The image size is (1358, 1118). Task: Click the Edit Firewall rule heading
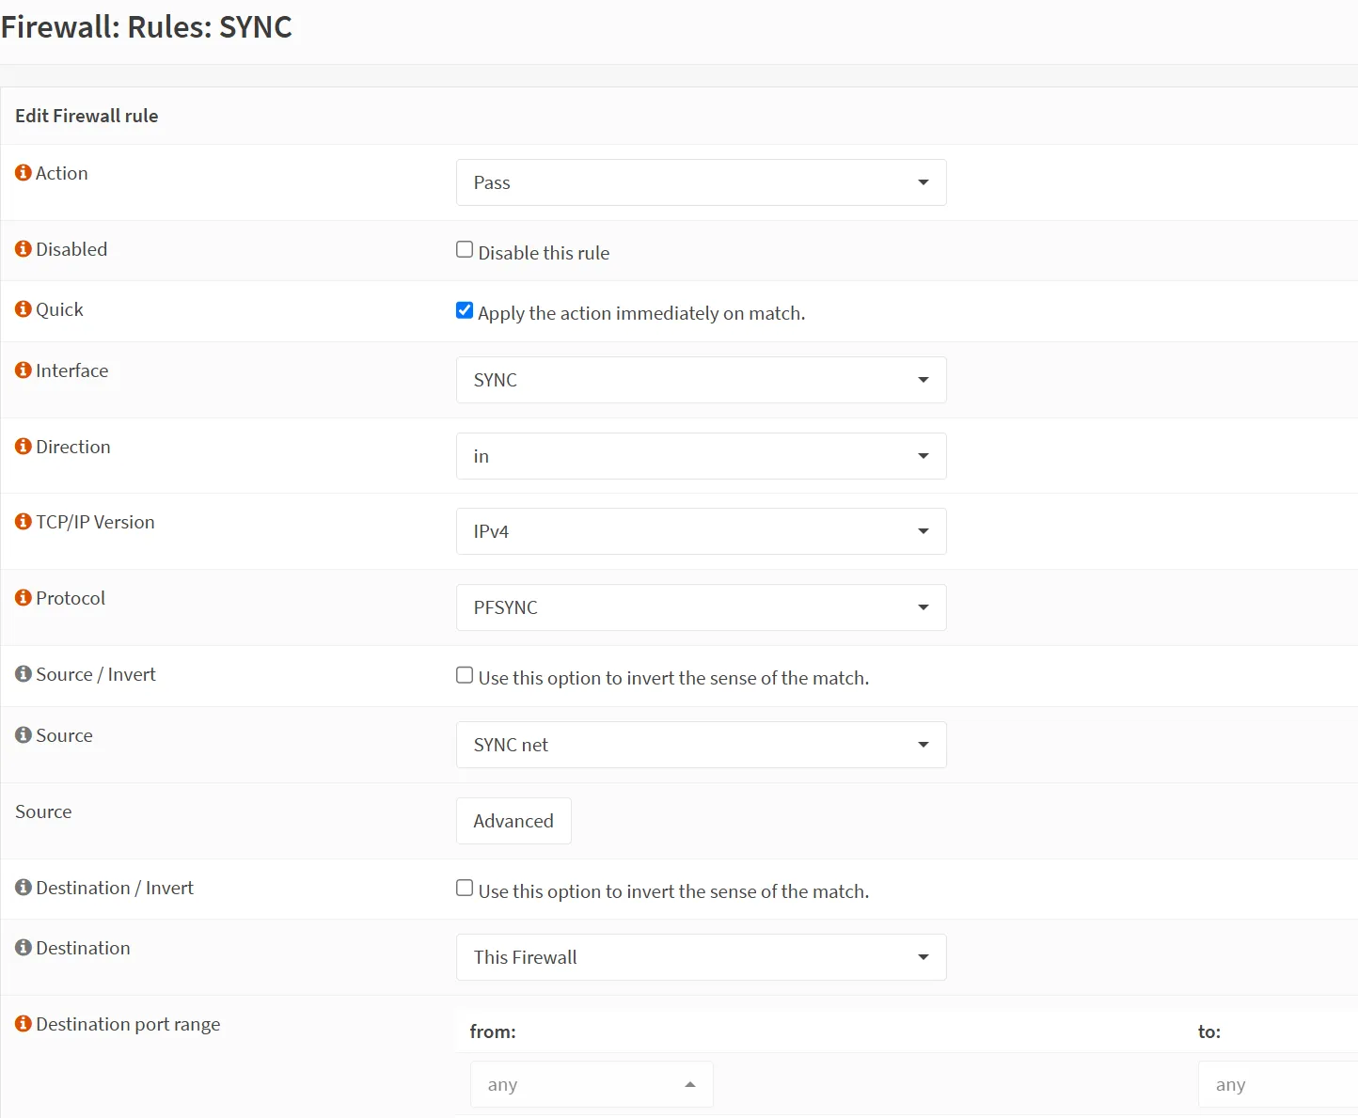coord(87,116)
